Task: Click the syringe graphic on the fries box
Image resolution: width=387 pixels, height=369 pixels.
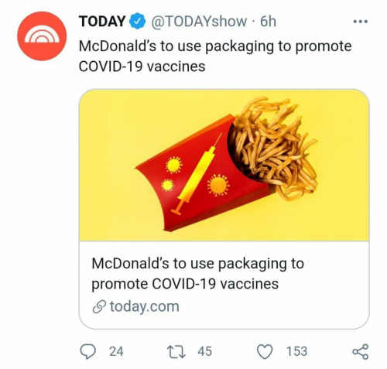Action: pyautogui.click(x=197, y=174)
